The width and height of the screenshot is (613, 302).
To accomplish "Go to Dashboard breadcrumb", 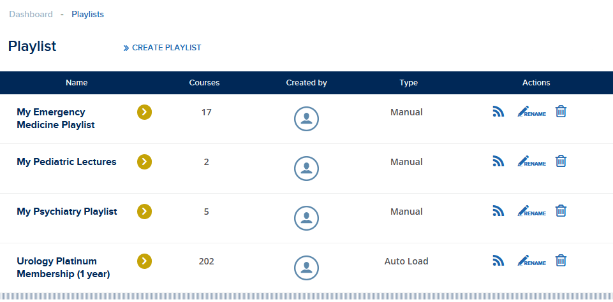I will pos(31,15).
